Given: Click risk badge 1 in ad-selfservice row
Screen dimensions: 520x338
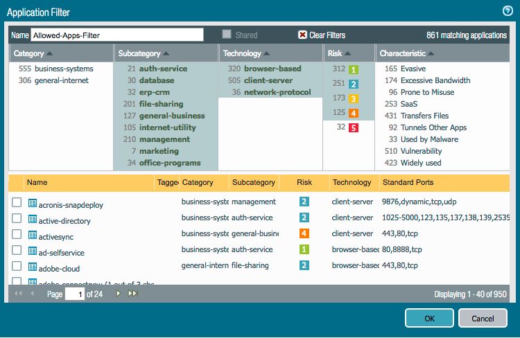Looking at the screenshot, I should point(304,249).
